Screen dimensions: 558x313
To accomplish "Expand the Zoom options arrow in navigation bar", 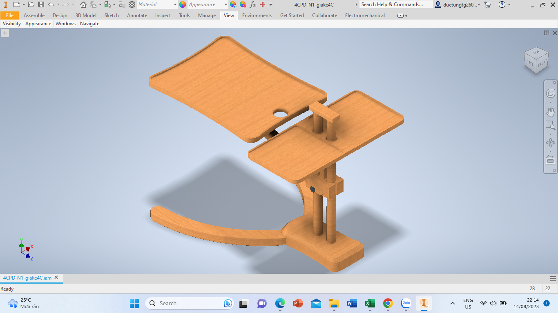I will (551, 134).
